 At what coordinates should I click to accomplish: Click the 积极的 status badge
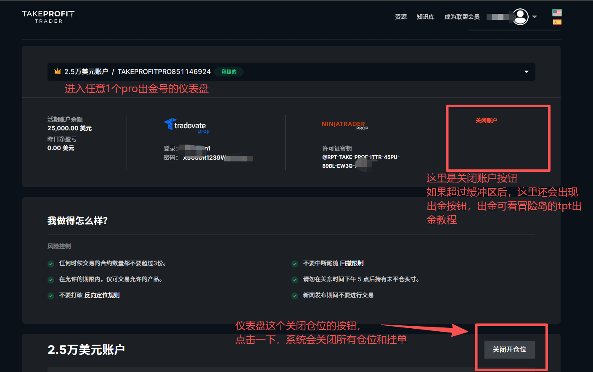229,72
